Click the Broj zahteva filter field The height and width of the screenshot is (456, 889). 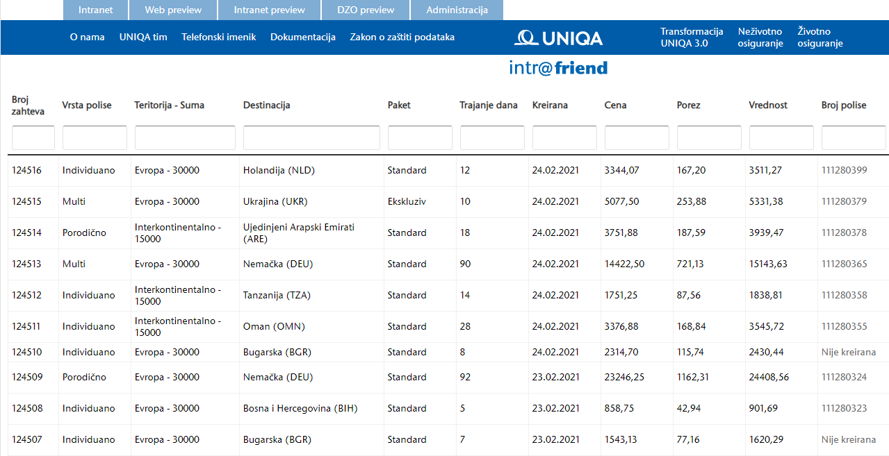33,137
